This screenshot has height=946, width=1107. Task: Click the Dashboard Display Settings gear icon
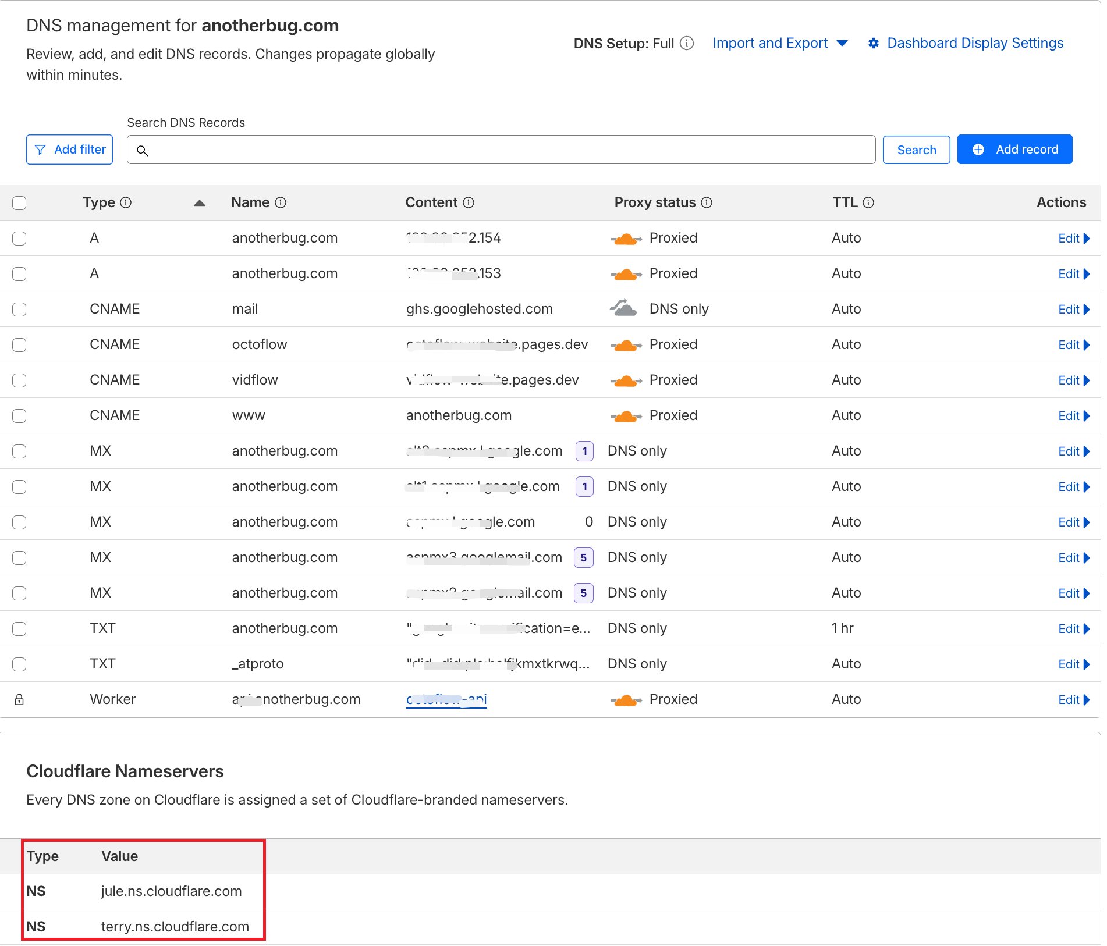873,43
